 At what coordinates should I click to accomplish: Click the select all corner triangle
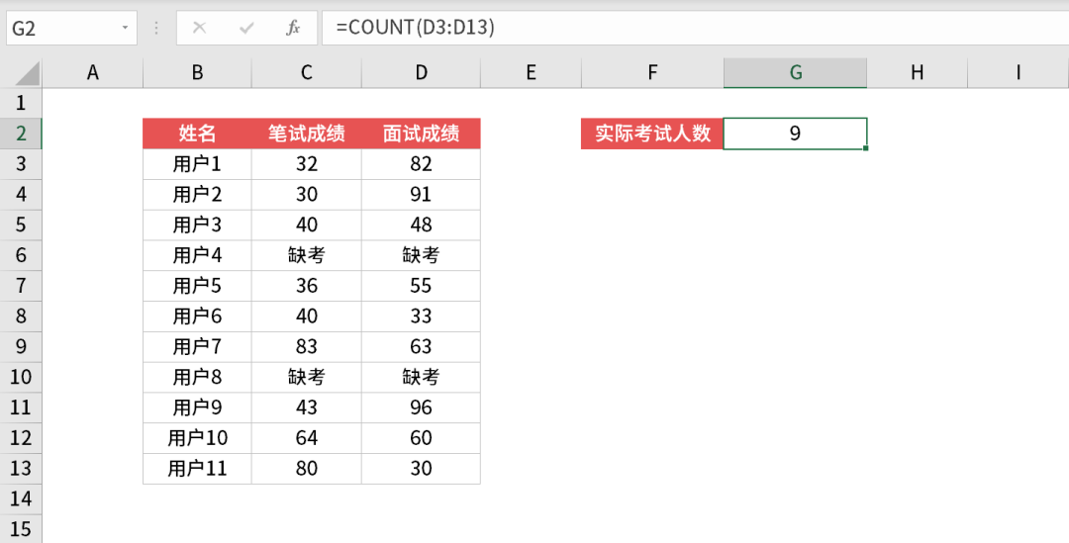28,73
